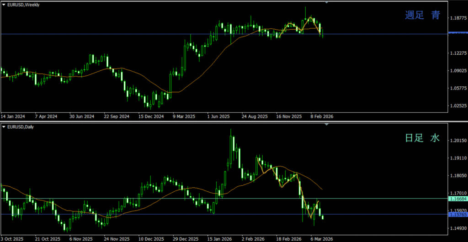Image resolution: width=468 pixels, height=242 pixels.
Task: Select the EURUSD,Daily chart title
Action: point(21,126)
